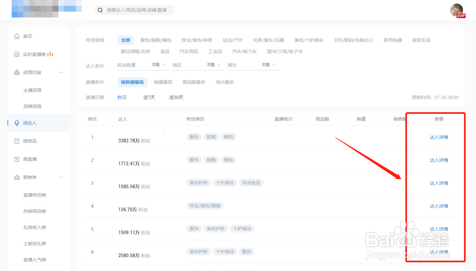This screenshot has width=476, height=271.
Task: Click the 找达人 microphone icon
Action: [17, 123]
